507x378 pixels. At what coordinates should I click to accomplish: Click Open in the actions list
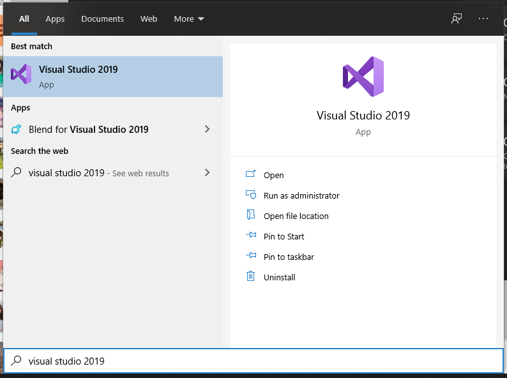tap(273, 175)
